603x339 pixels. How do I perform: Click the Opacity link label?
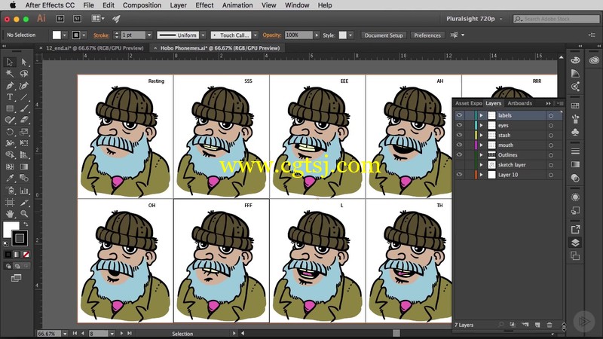click(x=272, y=35)
